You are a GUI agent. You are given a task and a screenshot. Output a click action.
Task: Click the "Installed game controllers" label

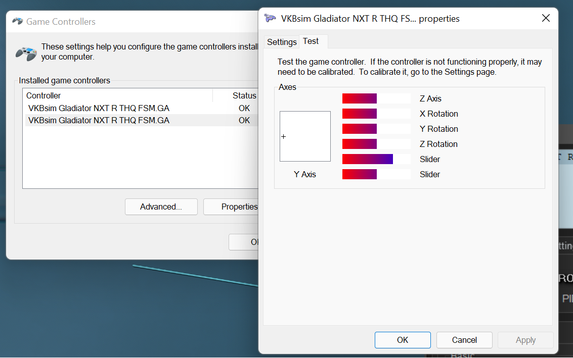(x=64, y=81)
